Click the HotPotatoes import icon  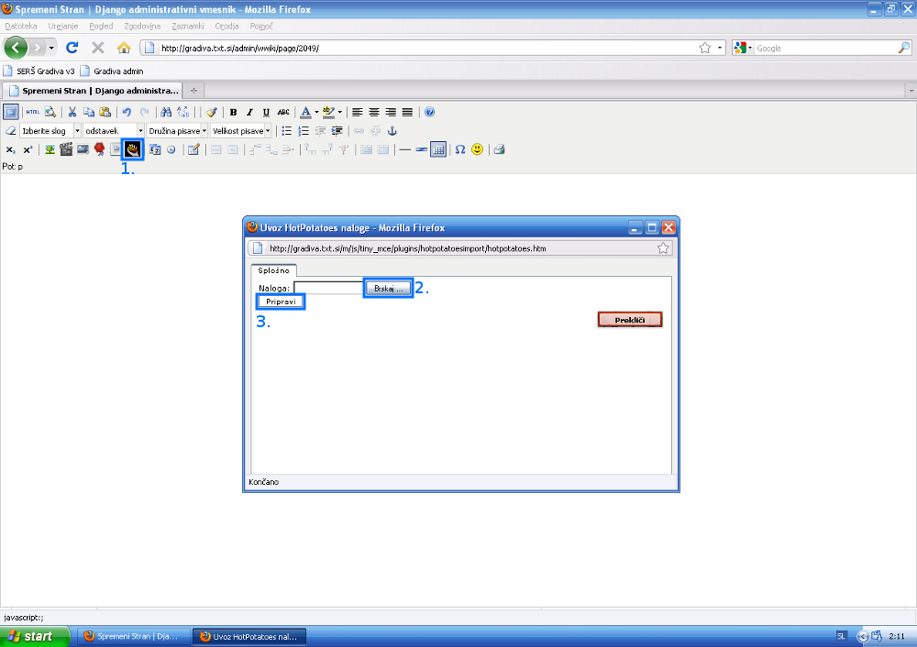133,149
